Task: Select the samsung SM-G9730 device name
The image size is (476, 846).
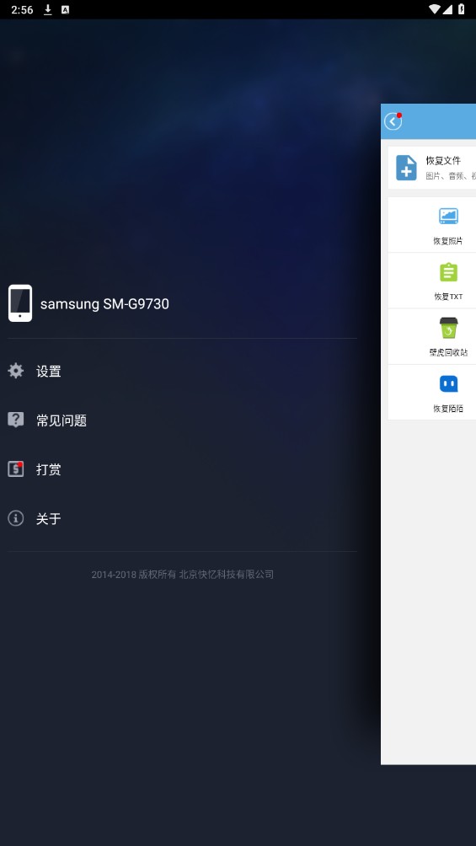Action: point(104,303)
